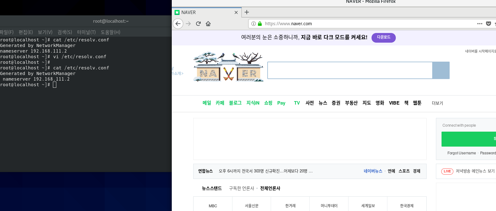The height and width of the screenshot is (211, 496).
Task: Click Forgot Username link
Action: [461, 153]
